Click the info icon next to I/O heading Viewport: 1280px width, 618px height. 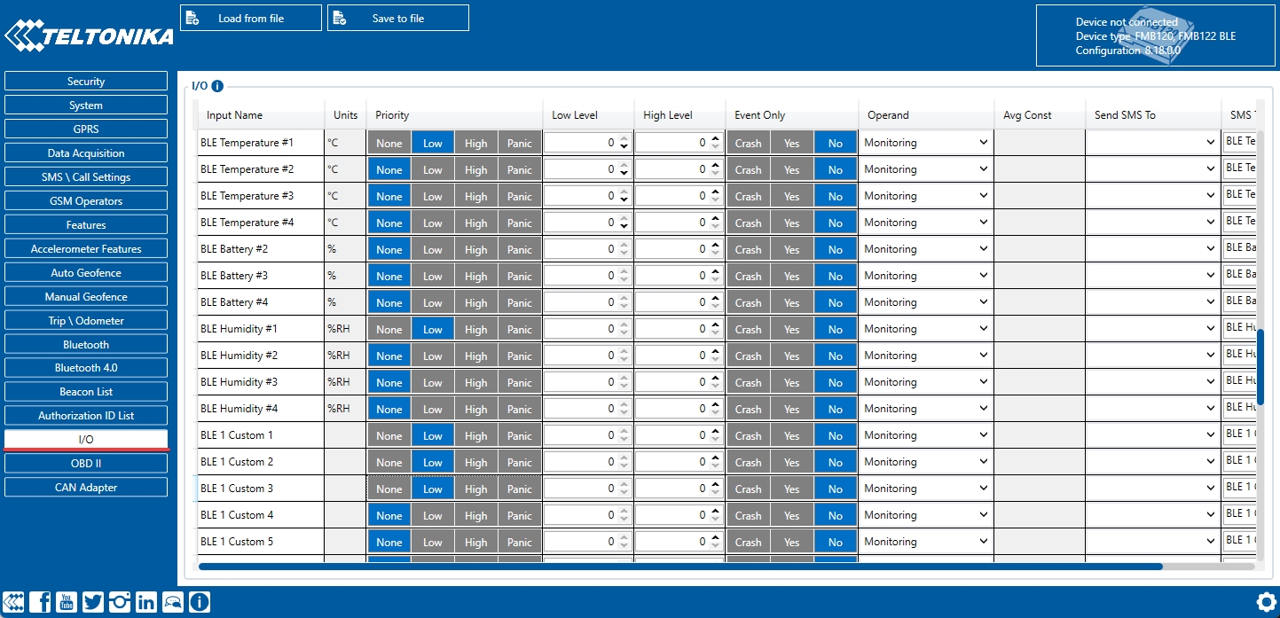tap(218, 86)
